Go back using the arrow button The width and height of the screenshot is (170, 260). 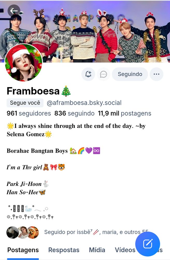click(x=14, y=11)
